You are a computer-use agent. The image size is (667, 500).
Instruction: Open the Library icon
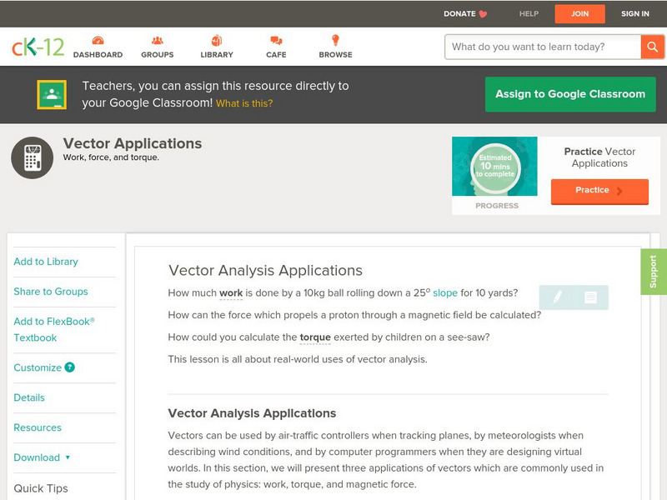[x=217, y=42]
